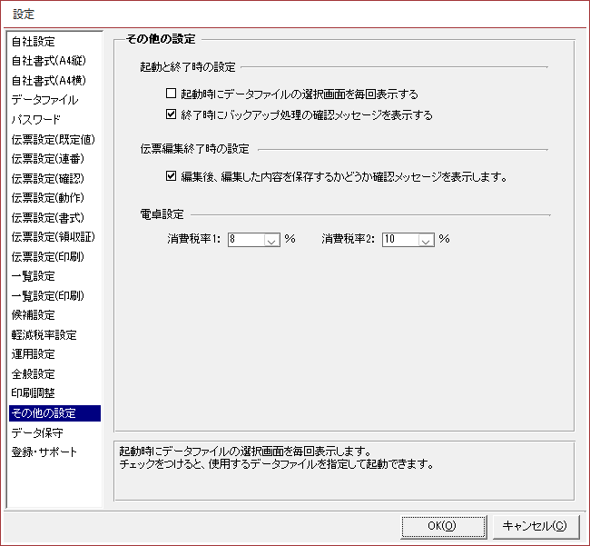590x546 pixels.
Task: Open the 全般設定 page
Action: pyautogui.click(x=33, y=373)
